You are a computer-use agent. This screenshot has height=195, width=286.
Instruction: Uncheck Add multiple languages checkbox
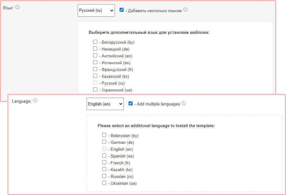coord(130,104)
